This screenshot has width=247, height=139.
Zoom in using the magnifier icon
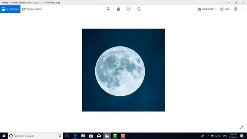pyautogui.click(x=108, y=9)
